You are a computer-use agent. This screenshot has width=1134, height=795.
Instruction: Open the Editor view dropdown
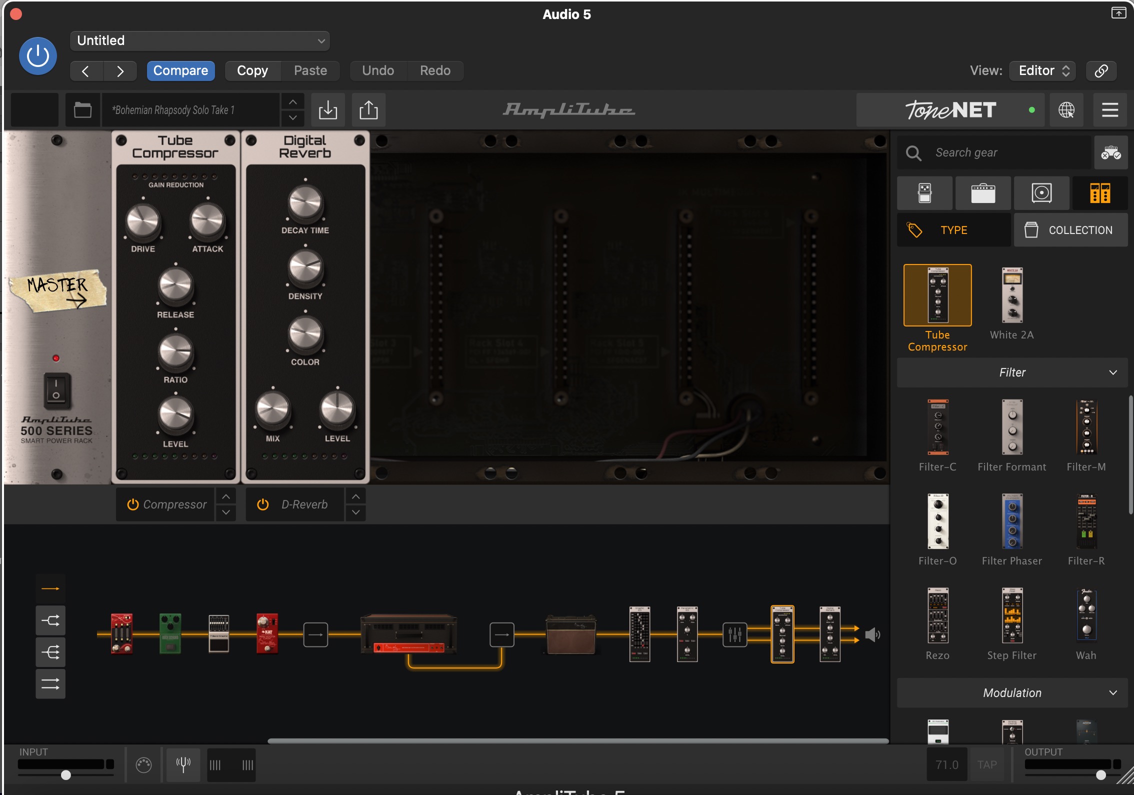click(1042, 71)
